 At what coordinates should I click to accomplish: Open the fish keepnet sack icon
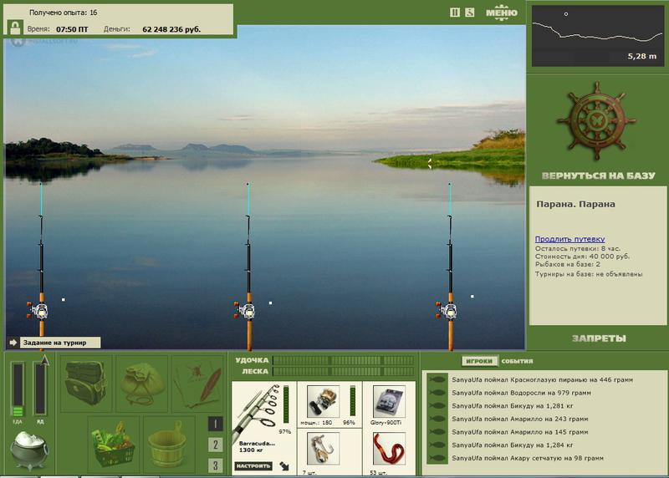tap(141, 384)
